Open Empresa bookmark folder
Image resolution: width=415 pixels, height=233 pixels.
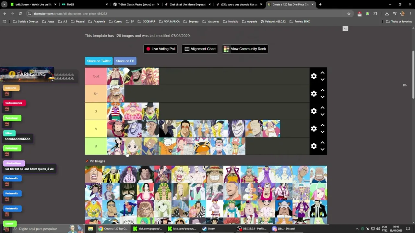pos(191,22)
